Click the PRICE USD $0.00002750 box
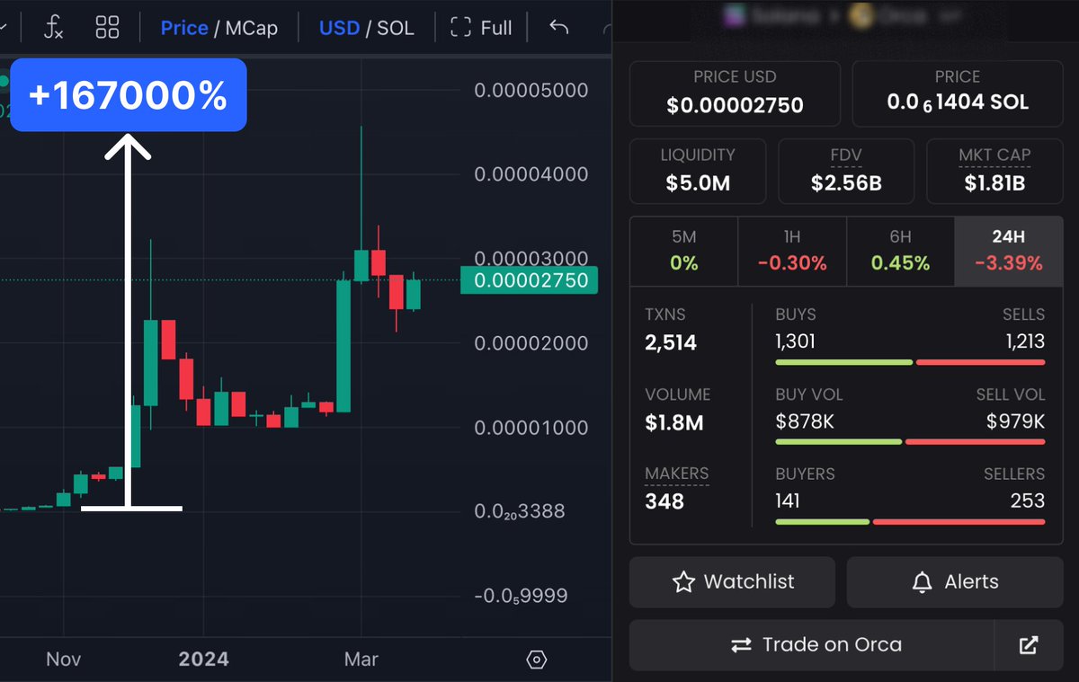Screen dimensions: 1079x682 coord(735,93)
